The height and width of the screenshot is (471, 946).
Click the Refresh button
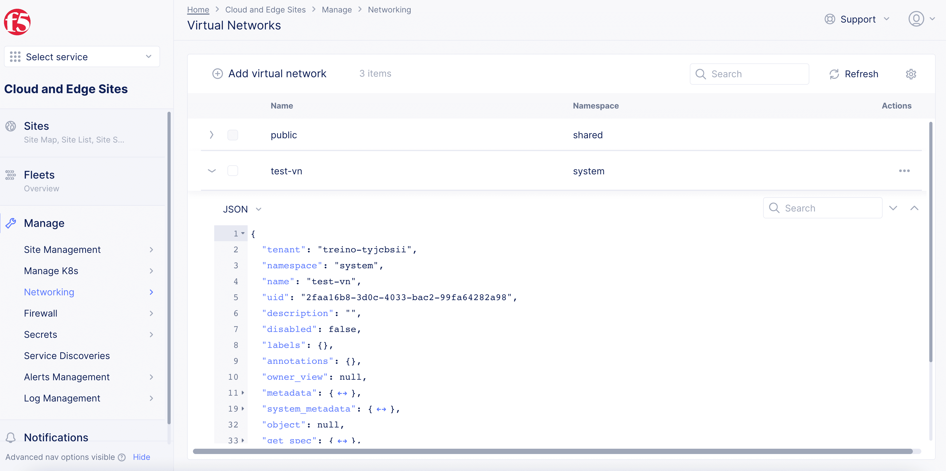(x=853, y=74)
